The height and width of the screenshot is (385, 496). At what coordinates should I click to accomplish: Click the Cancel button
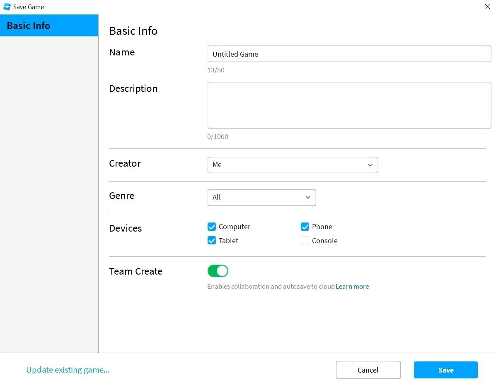pyautogui.click(x=368, y=370)
